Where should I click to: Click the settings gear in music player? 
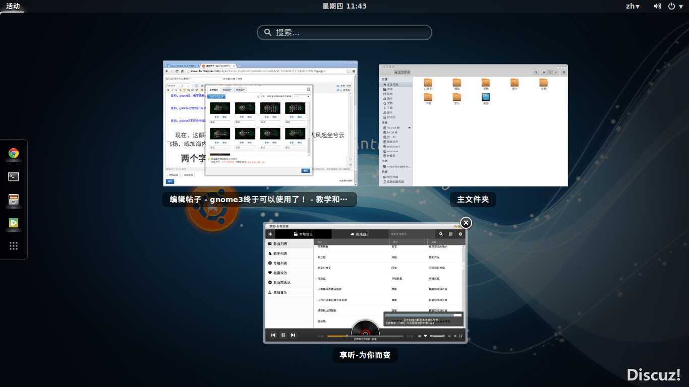point(460,234)
